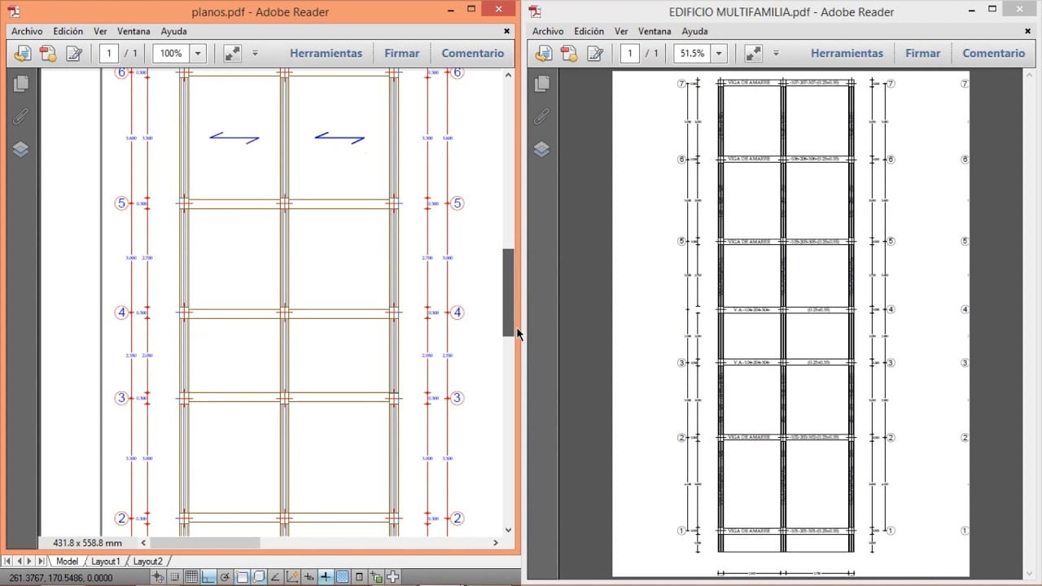Open the Herramientas panel in EDIFICIO MULTIFAMILIA.pdf
This screenshot has height=586, width=1042.
tap(847, 53)
